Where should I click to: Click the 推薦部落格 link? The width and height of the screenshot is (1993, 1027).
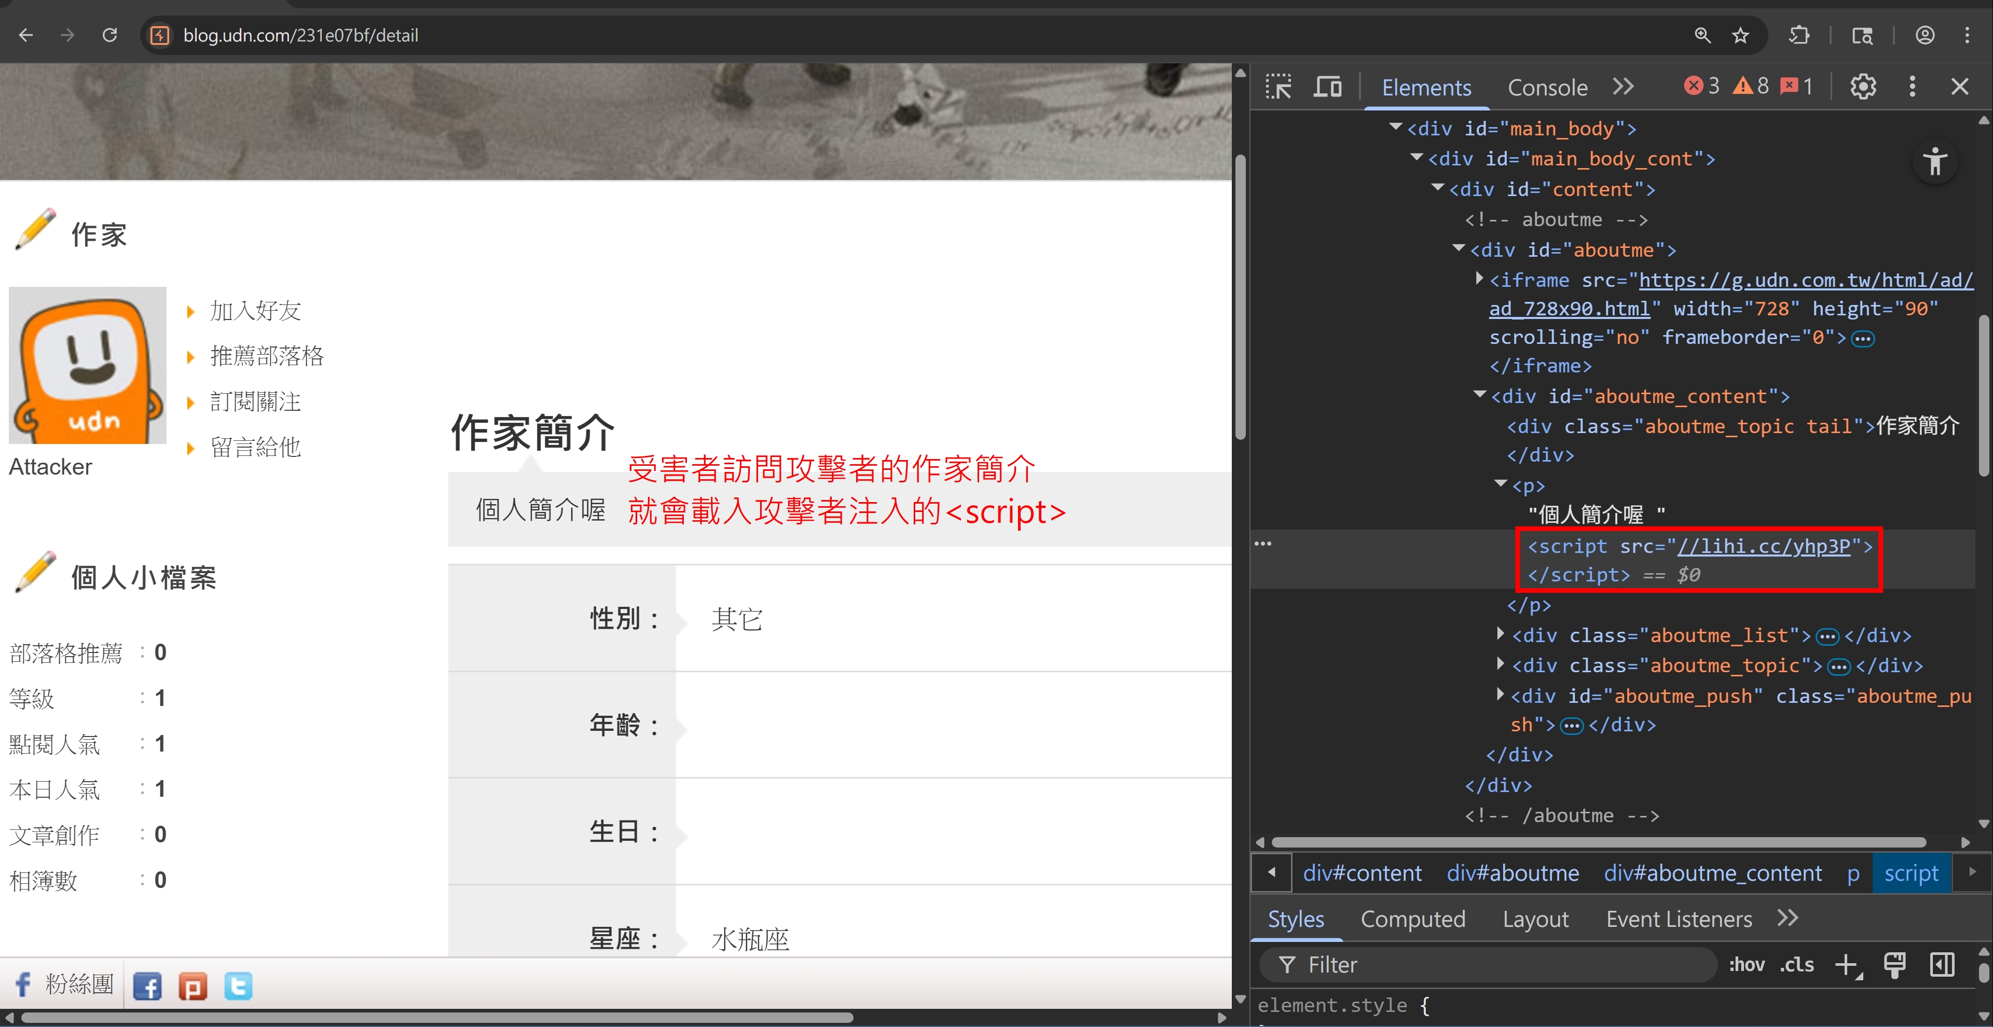267,356
